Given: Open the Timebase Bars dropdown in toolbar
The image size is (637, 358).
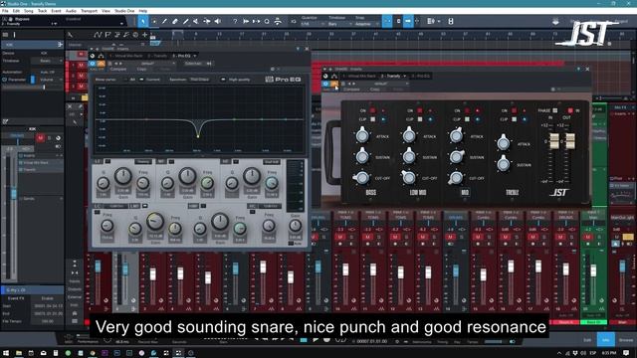Looking at the screenshot, I should tap(340, 24).
